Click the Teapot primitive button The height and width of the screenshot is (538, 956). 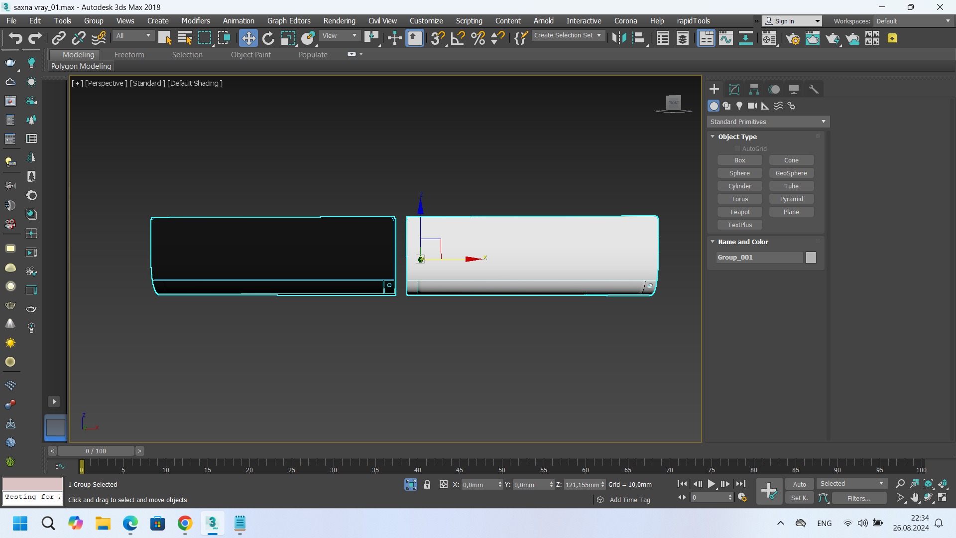[x=739, y=212]
